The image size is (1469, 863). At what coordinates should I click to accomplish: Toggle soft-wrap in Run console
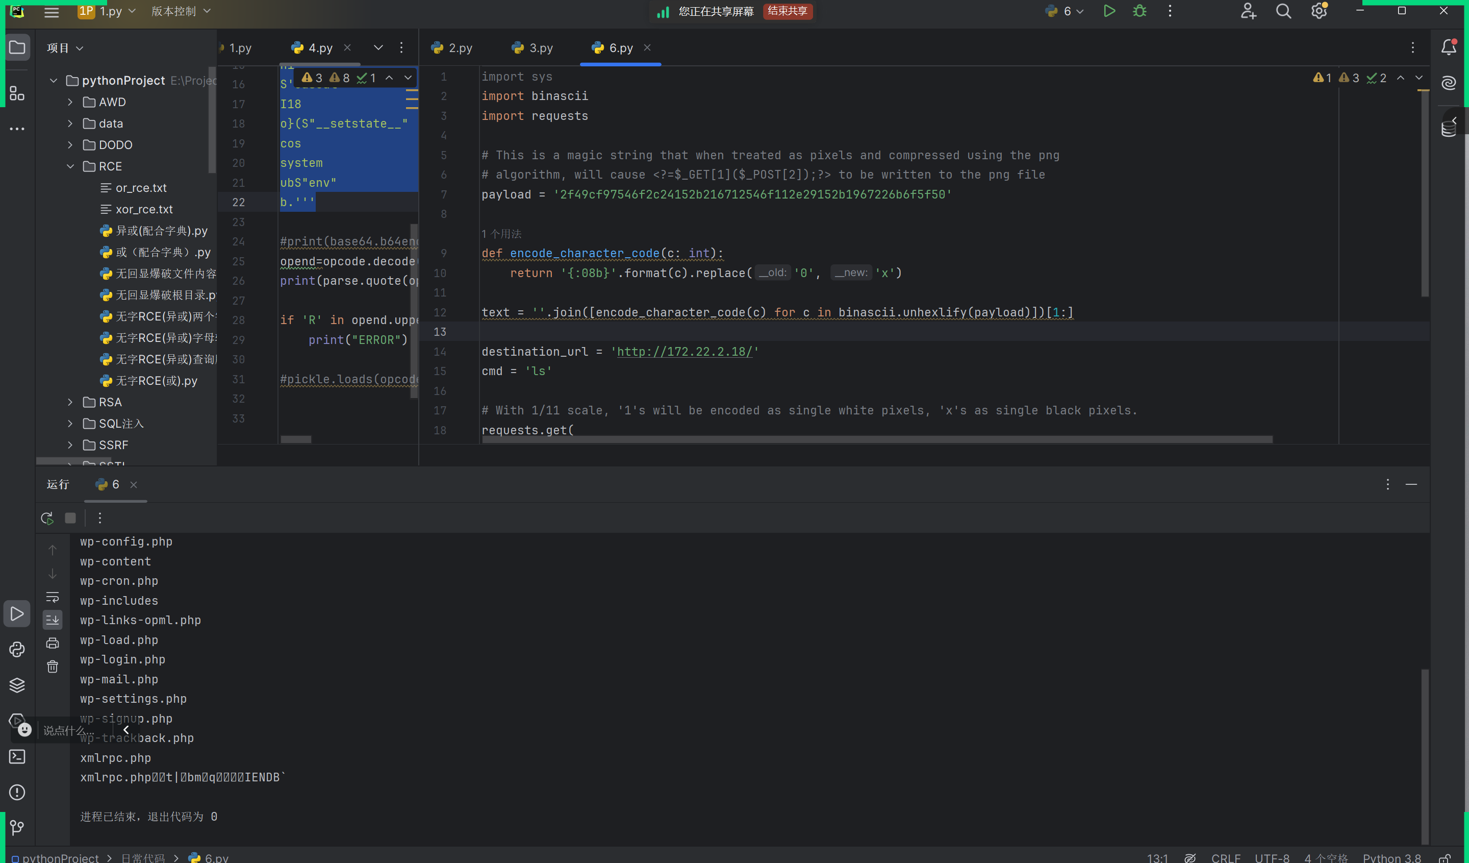[53, 597]
